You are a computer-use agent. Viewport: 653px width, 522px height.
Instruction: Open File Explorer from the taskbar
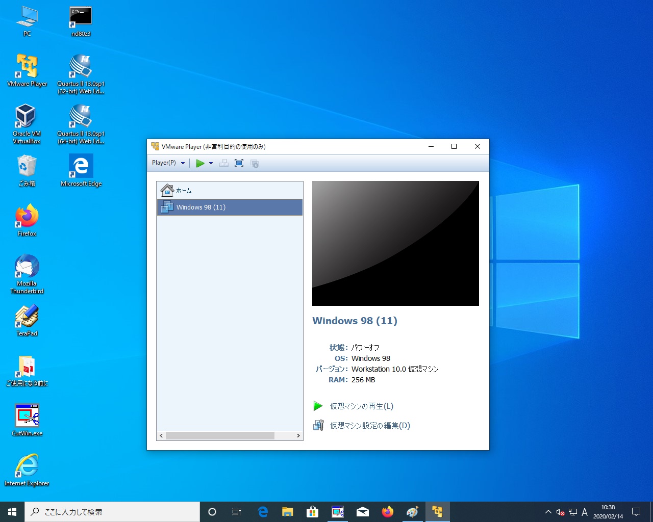pyautogui.click(x=288, y=512)
